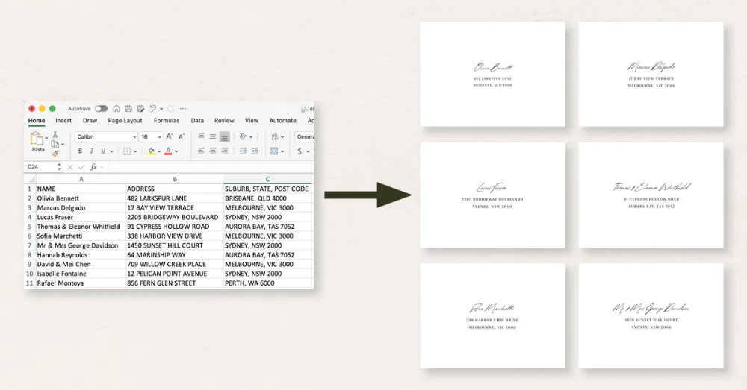Open the Automate ribbon tab
The image size is (747, 390).
click(x=282, y=120)
